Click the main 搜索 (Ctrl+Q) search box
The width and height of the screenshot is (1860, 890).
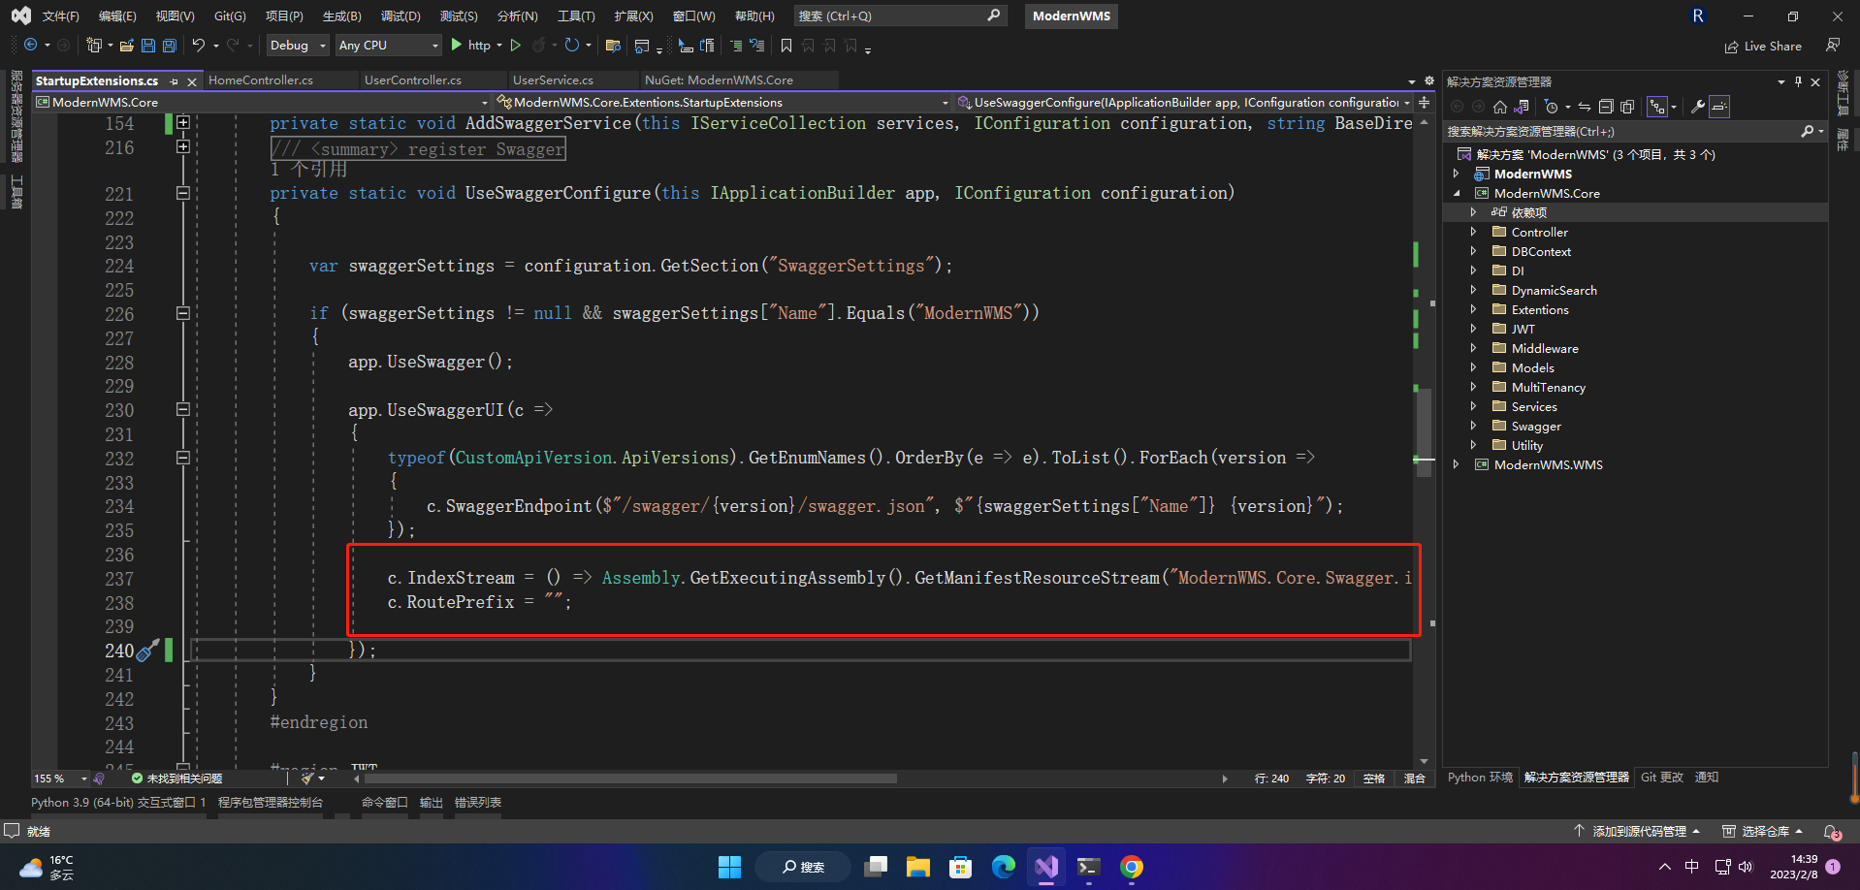coord(900,16)
